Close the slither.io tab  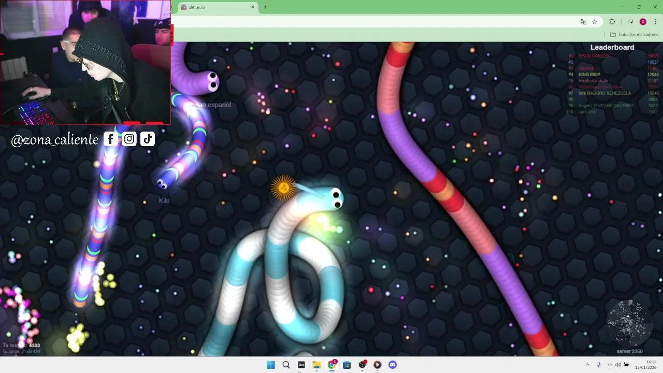click(x=253, y=7)
